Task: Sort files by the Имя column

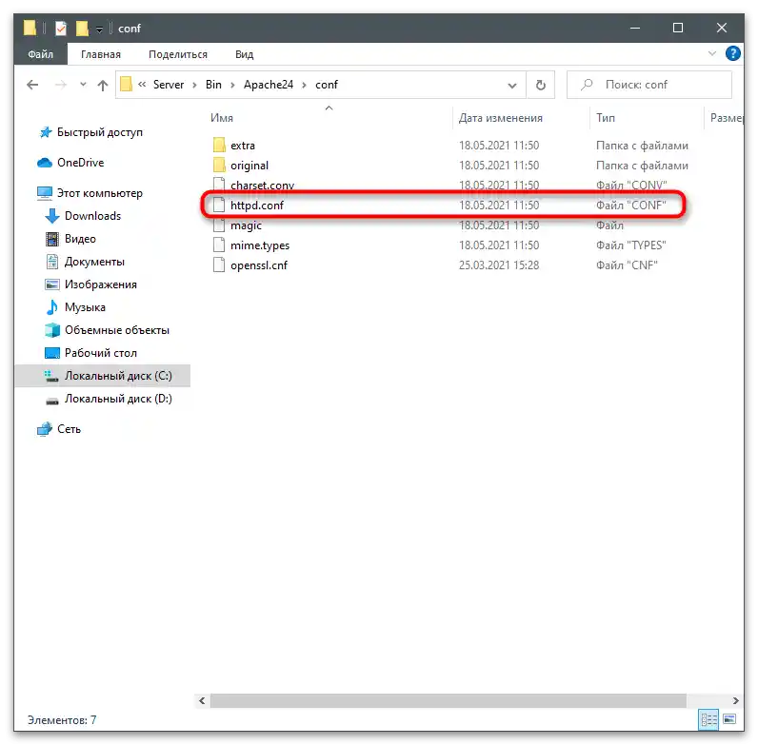Action: click(x=329, y=118)
